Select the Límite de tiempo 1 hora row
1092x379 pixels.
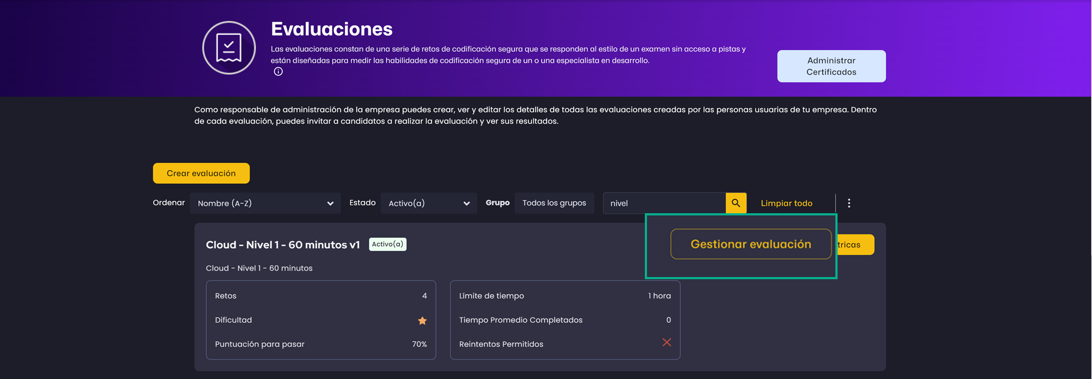[565, 296]
